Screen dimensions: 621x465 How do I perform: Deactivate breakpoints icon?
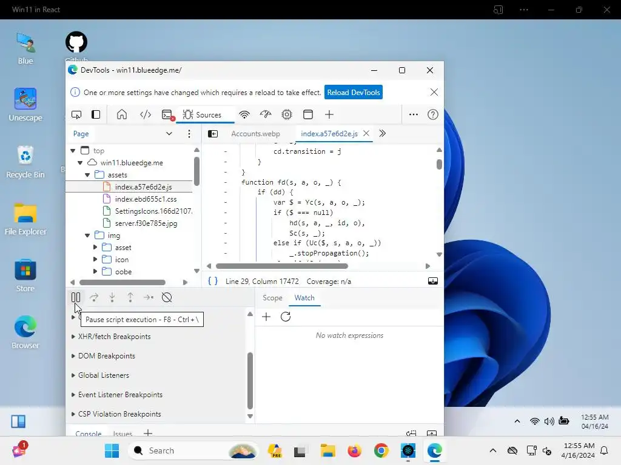coord(167,297)
